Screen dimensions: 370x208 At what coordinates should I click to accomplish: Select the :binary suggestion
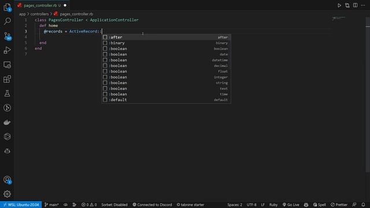click(166, 43)
